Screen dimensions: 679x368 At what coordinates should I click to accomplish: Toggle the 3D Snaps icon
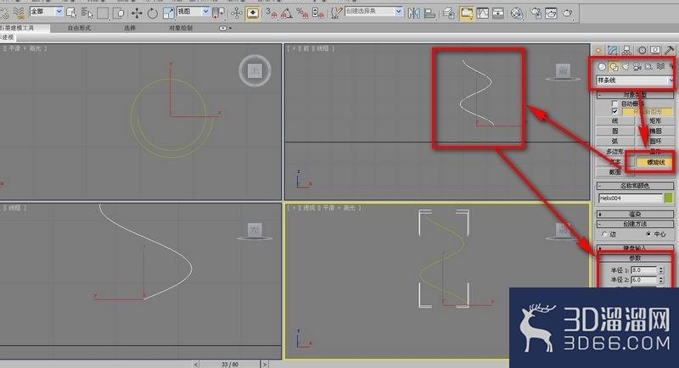tap(272, 14)
